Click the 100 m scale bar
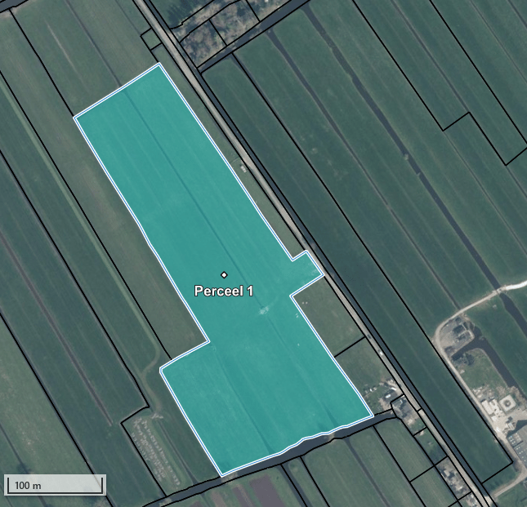Screen dimensions: 527x507 click(55, 485)
